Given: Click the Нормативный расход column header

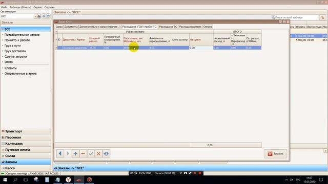Looking at the screenshot, I should [221, 40].
